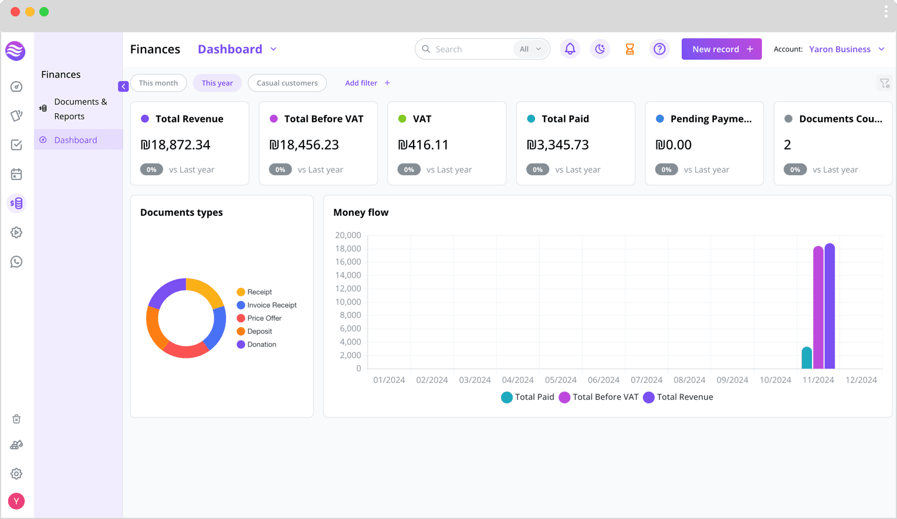Click the Total Paid bar for 11/2024
This screenshot has height=519, width=897.
(807, 358)
